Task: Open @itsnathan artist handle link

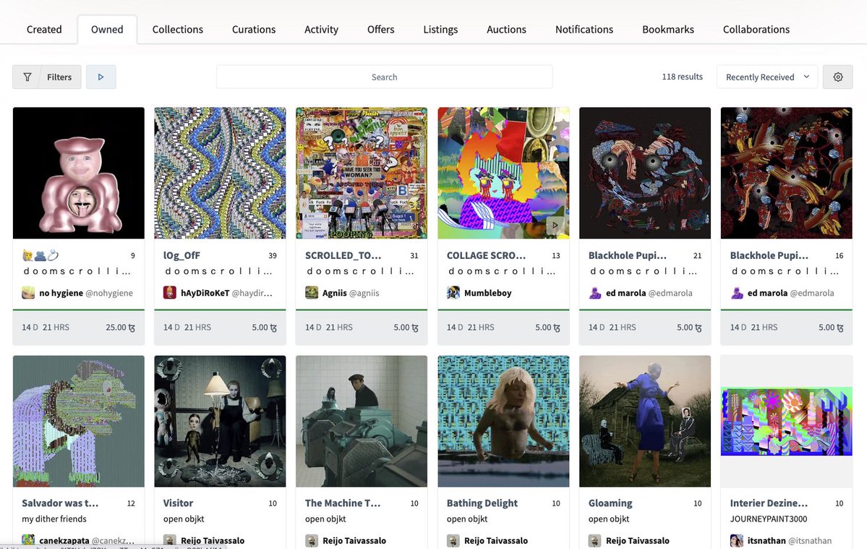Action: (x=809, y=541)
